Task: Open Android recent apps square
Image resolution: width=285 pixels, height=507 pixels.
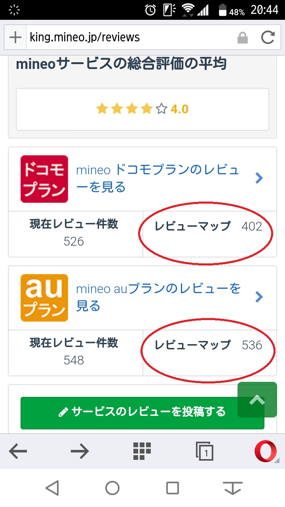Action: (x=173, y=488)
